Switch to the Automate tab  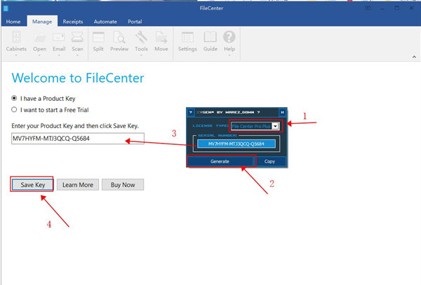pos(105,22)
